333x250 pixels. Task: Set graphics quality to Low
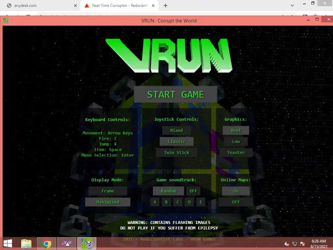pyautogui.click(x=236, y=141)
